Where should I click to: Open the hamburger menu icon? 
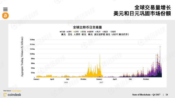5,9
